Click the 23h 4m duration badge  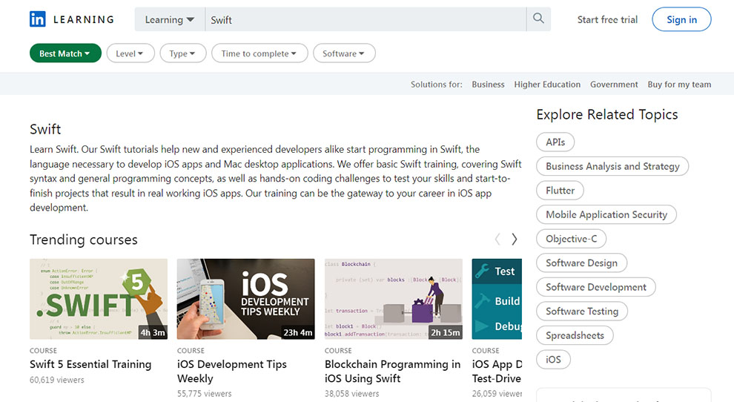298,332
